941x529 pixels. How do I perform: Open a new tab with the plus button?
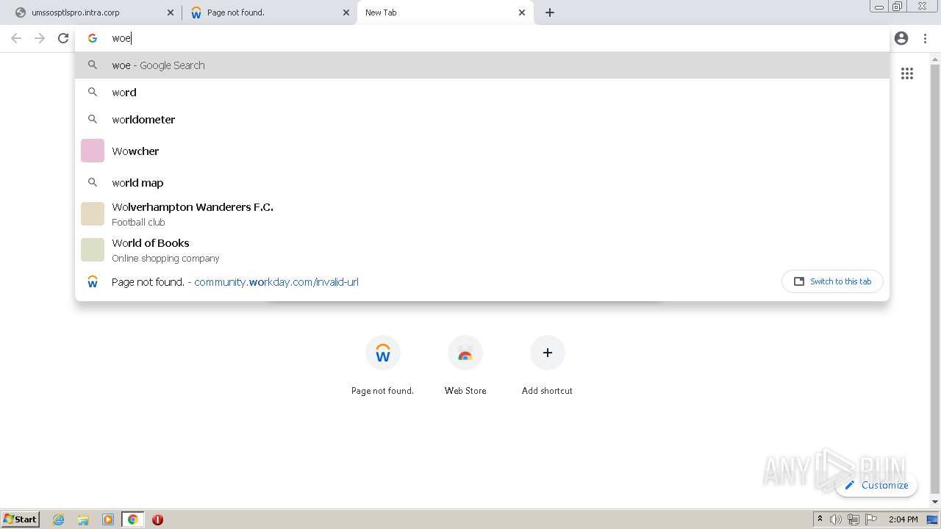550,12
